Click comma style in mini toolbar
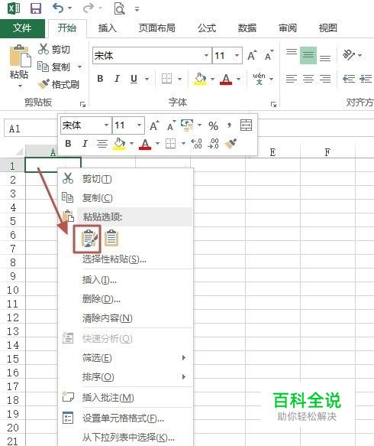The image size is (374, 446). click(x=229, y=125)
